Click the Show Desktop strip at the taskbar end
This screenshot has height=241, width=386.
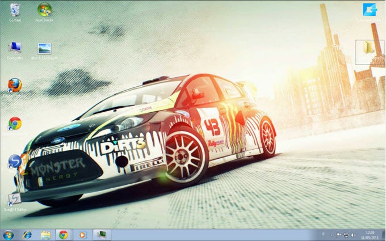coord(384,235)
